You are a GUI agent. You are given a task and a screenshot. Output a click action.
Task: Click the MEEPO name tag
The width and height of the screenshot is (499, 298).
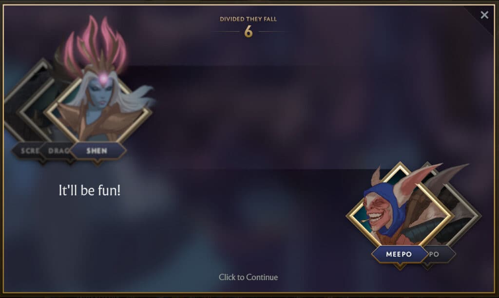[399, 254]
